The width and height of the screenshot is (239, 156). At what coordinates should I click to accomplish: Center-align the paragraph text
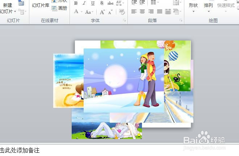142,12
